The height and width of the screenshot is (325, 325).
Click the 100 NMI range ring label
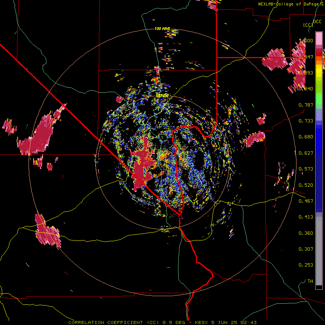(x=162, y=29)
